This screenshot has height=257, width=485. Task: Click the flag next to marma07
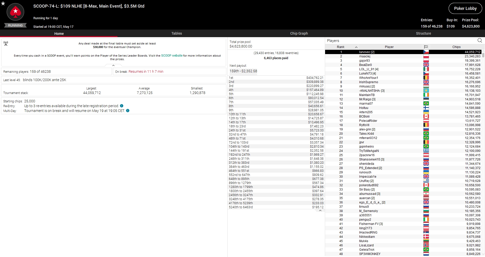tap(426, 104)
